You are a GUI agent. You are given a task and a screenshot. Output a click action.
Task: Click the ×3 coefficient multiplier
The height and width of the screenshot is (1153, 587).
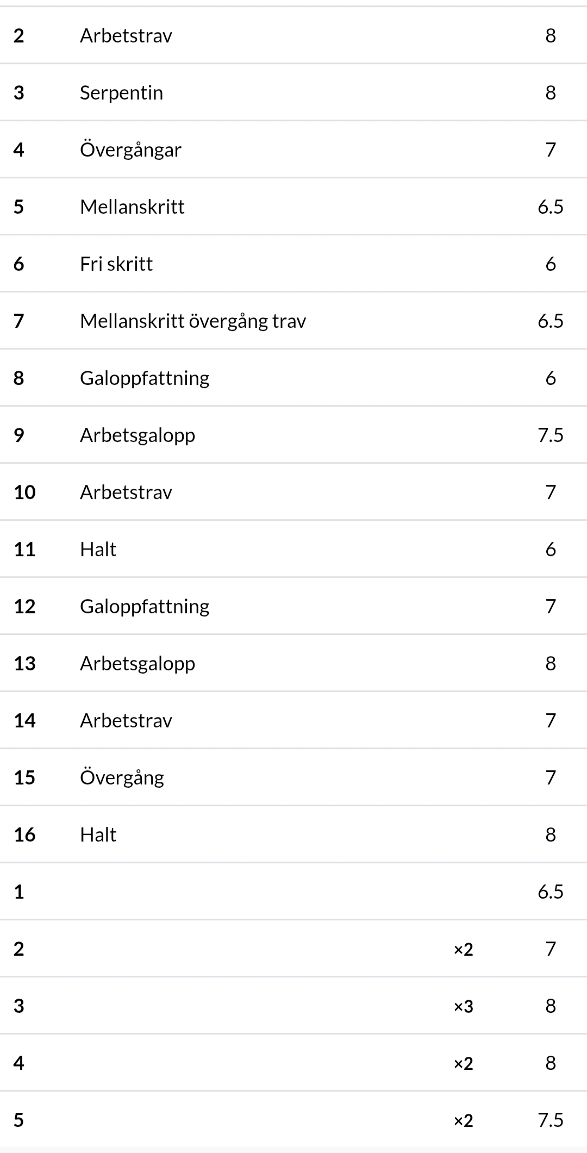463,1006
